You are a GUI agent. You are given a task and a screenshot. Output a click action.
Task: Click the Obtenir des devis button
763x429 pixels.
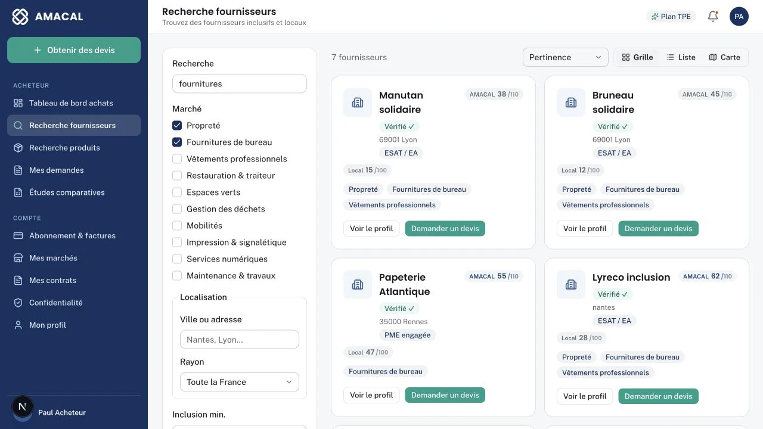click(74, 50)
